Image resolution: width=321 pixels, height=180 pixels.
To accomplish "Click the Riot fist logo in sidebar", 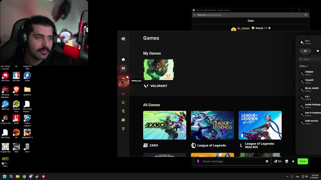I will pyautogui.click(x=123, y=39).
